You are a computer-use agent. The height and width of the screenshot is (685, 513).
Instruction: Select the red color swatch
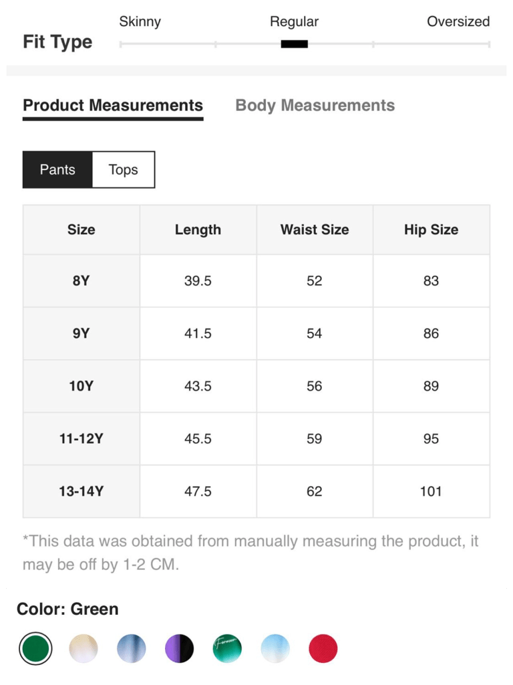click(x=323, y=649)
